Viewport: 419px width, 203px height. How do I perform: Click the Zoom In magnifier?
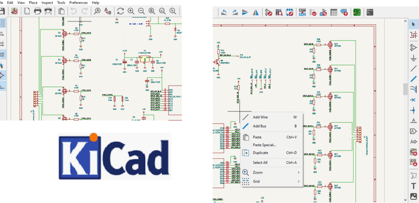point(131,11)
